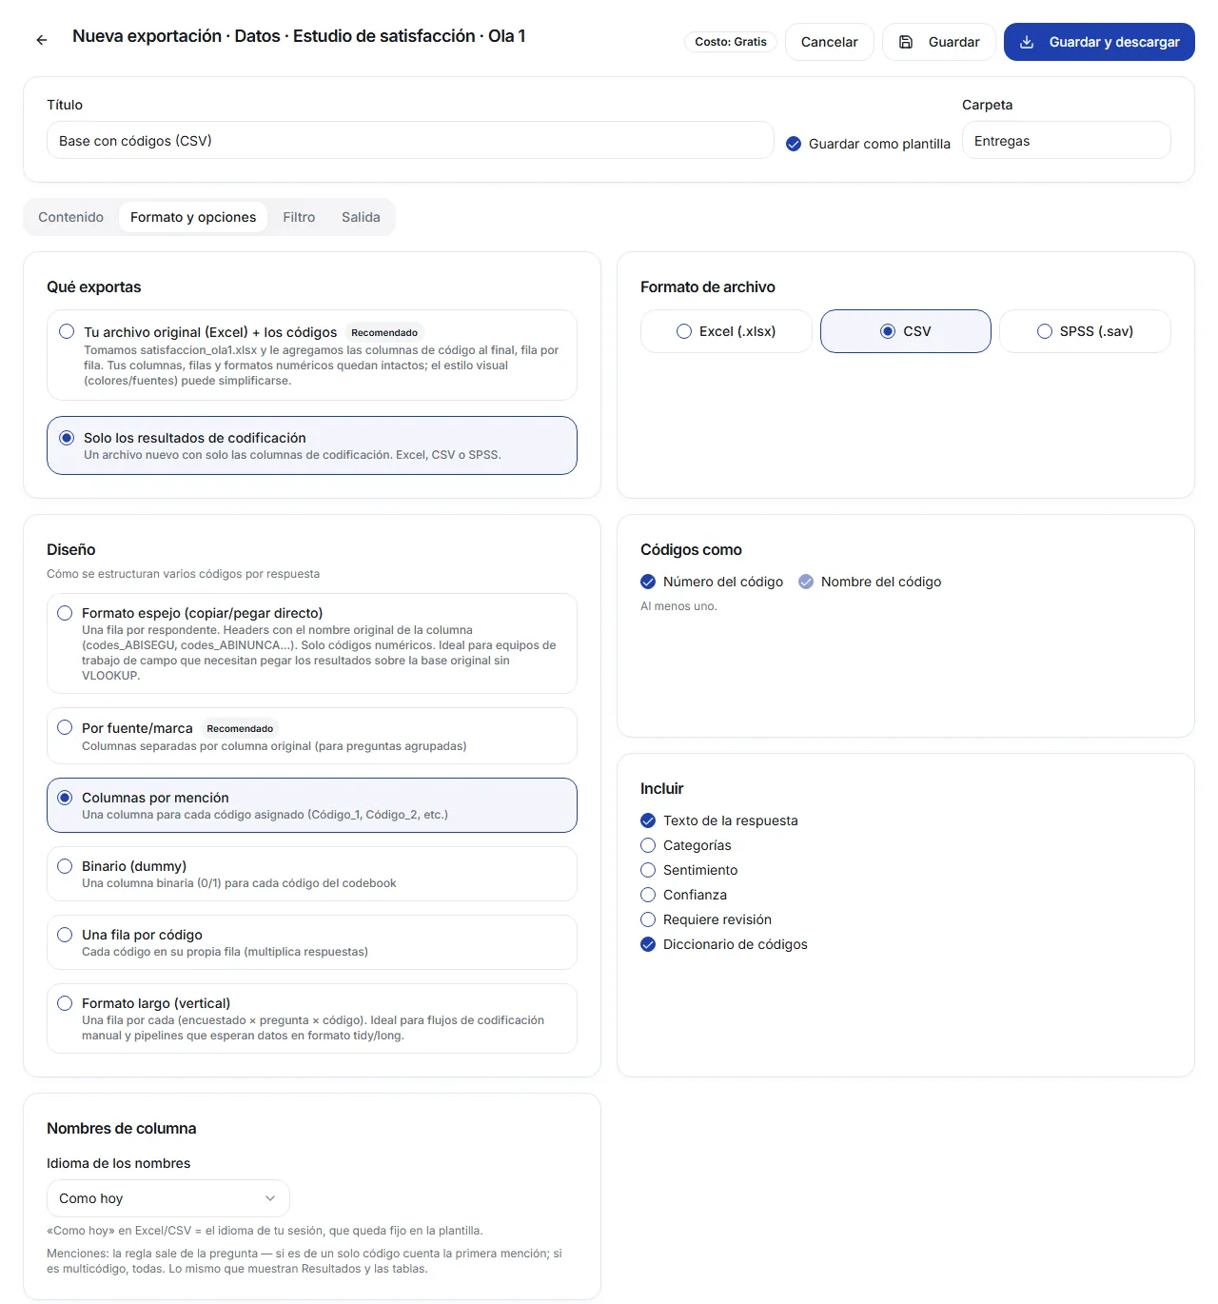Check the Confianza option
Image resolution: width=1218 pixels, height=1304 pixels.
pos(648,895)
